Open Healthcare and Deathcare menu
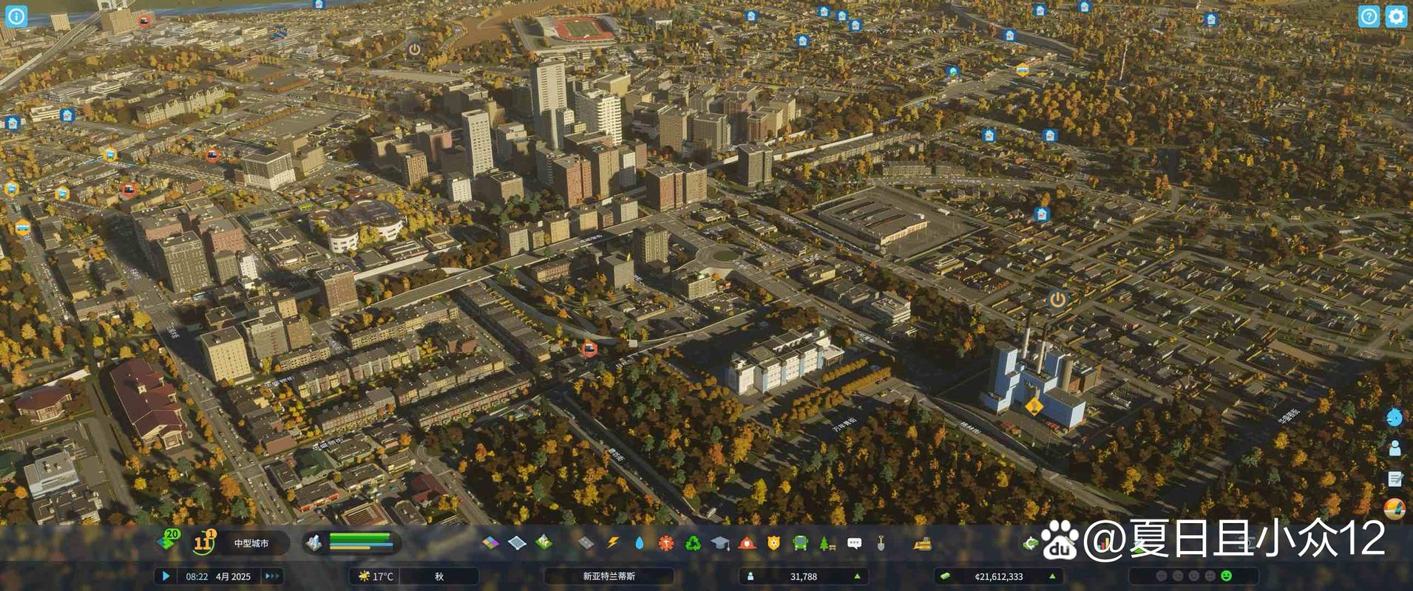The height and width of the screenshot is (591, 1413). 666,544
